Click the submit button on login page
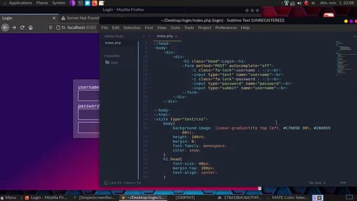 [x=89, y=128]
